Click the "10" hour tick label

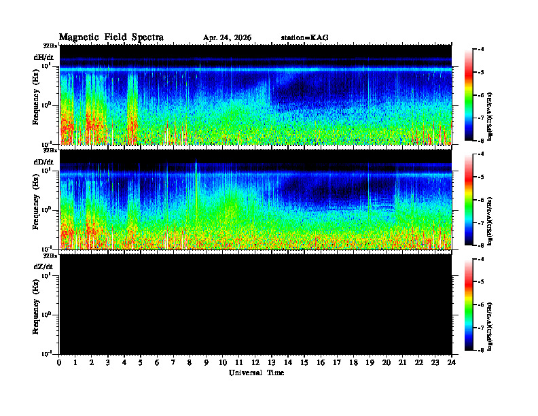tap(223, 363)
